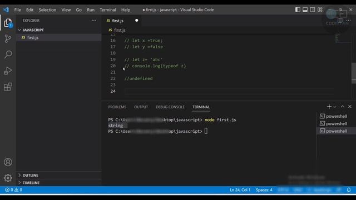Toggle the bottom panel layout icon
The image size is (356, 200).
305,9
